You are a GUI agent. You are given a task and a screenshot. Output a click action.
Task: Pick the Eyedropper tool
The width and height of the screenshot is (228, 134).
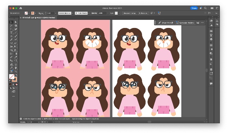pyautogui.click(x=16, y=57)
